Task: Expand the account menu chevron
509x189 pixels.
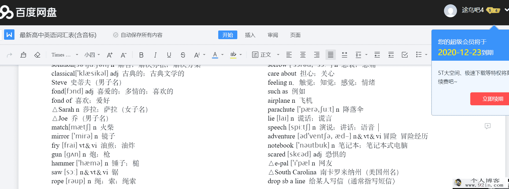Action: pos(506,10)
